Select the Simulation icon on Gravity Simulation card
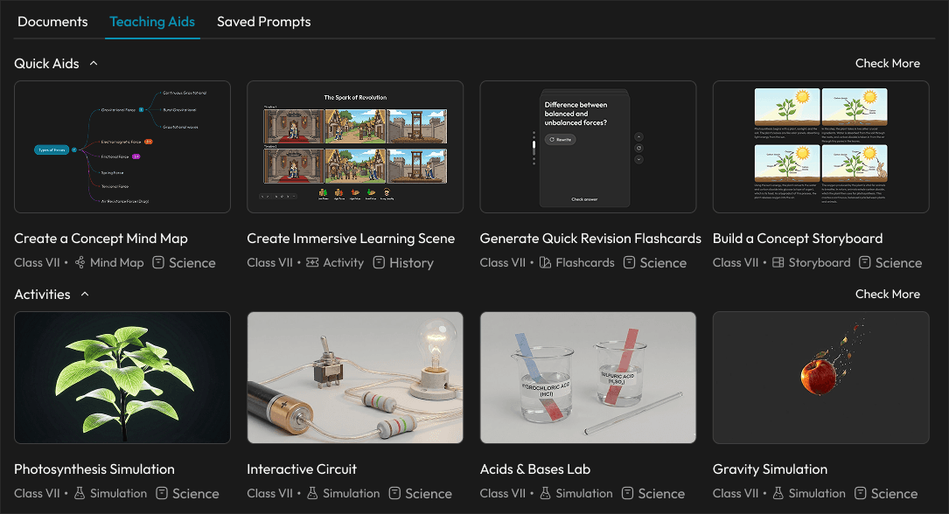This screenshot has width=949, height=514. point(778,493)
